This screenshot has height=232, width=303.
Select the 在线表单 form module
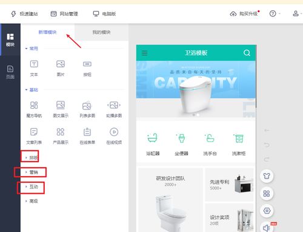tap(87, 136)
